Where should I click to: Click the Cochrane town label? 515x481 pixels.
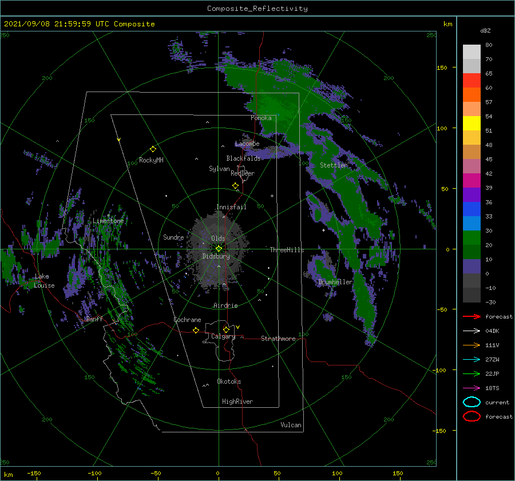(187, 320)
